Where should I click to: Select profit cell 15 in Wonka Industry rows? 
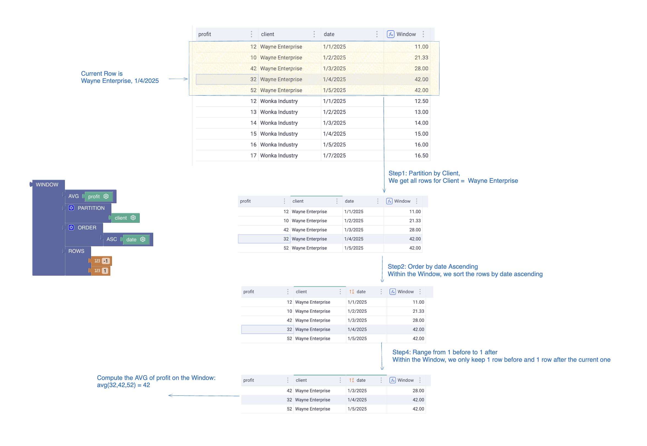[x=227, y=134]
